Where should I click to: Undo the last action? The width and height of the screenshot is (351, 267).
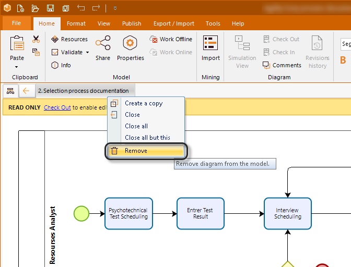[81, 8]
